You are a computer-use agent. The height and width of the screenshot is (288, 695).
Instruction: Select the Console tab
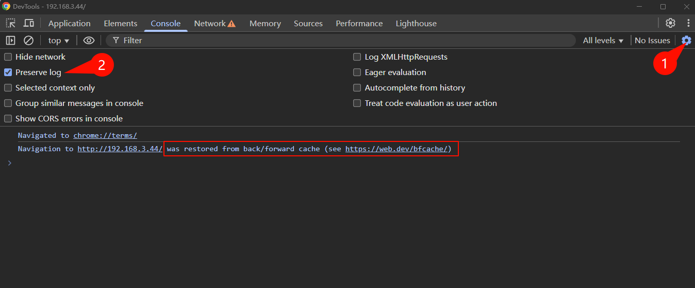(x=166, y=23)
